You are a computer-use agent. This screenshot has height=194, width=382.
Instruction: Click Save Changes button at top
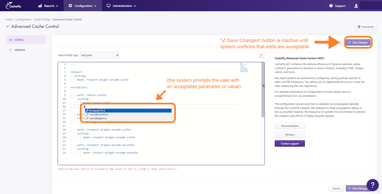pyautogui.click(x=358, y=43)
